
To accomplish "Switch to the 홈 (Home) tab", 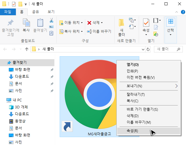I will point(22,12).
